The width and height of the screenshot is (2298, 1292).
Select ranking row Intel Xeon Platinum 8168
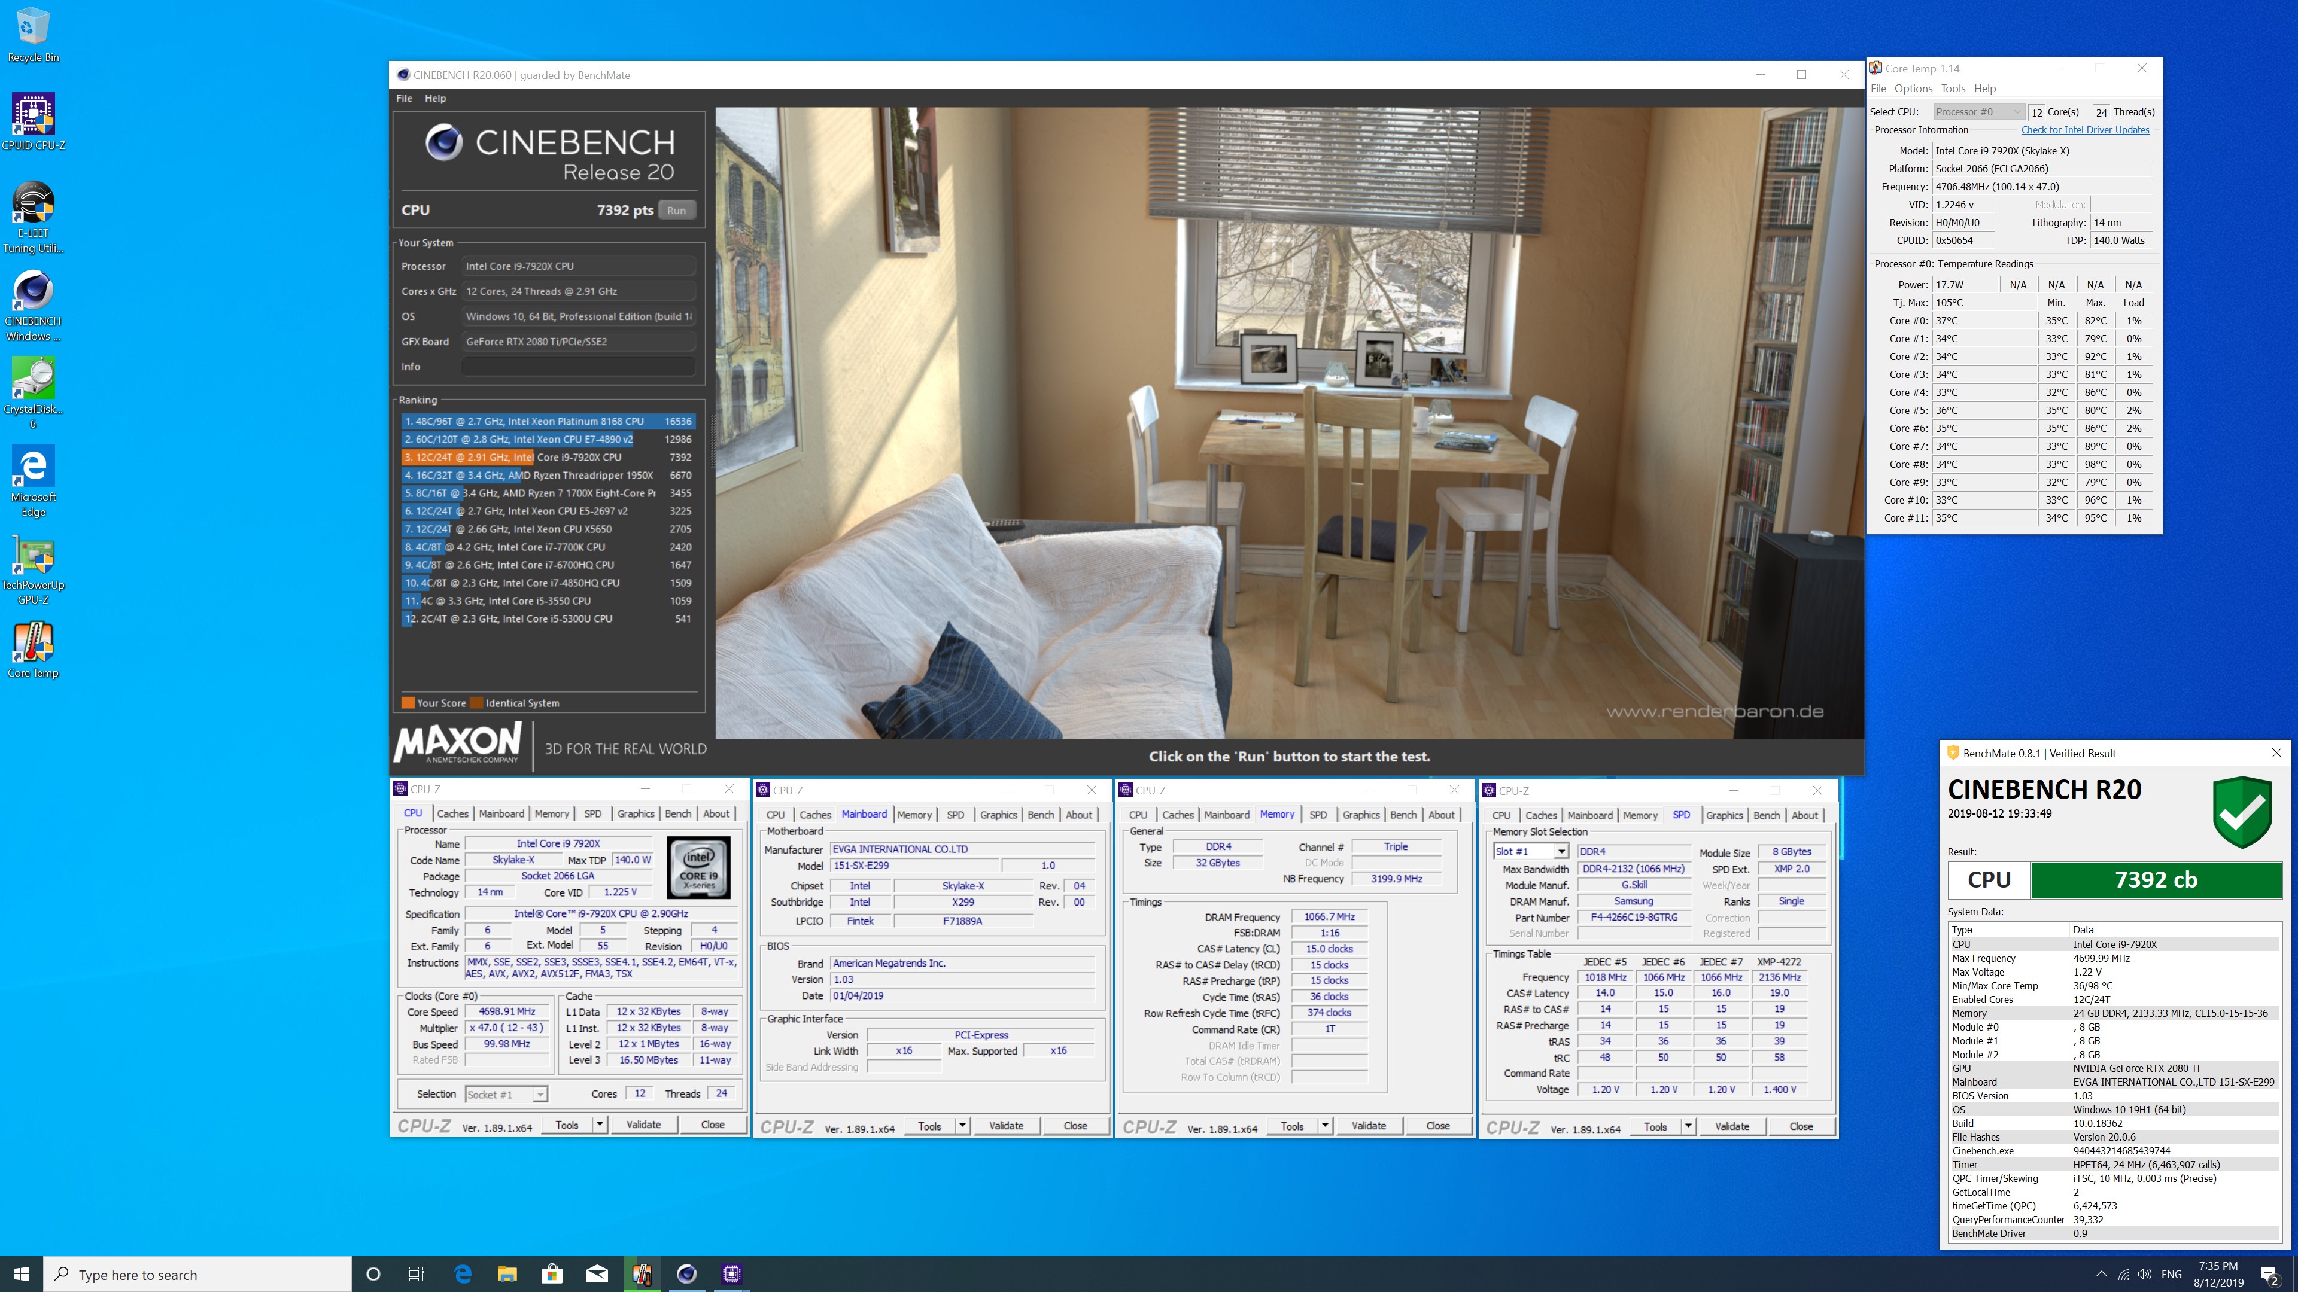click(548, 421)
